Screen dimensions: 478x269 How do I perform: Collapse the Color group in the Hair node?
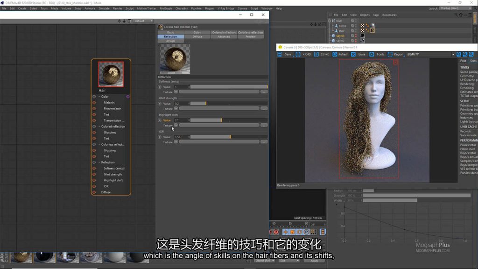pyautogui.click(x=99, y=96)
